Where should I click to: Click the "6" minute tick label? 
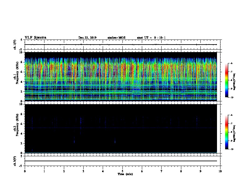point(142,171)
